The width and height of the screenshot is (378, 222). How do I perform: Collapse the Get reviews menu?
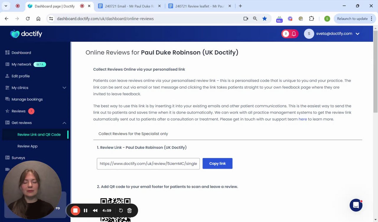(x=64, y=123)
